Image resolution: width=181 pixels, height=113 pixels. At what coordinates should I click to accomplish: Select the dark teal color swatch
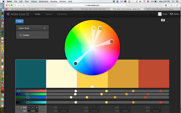click(31, 74)
